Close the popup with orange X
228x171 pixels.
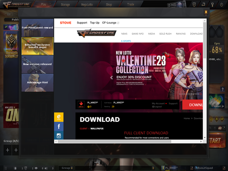coord(206,12)
